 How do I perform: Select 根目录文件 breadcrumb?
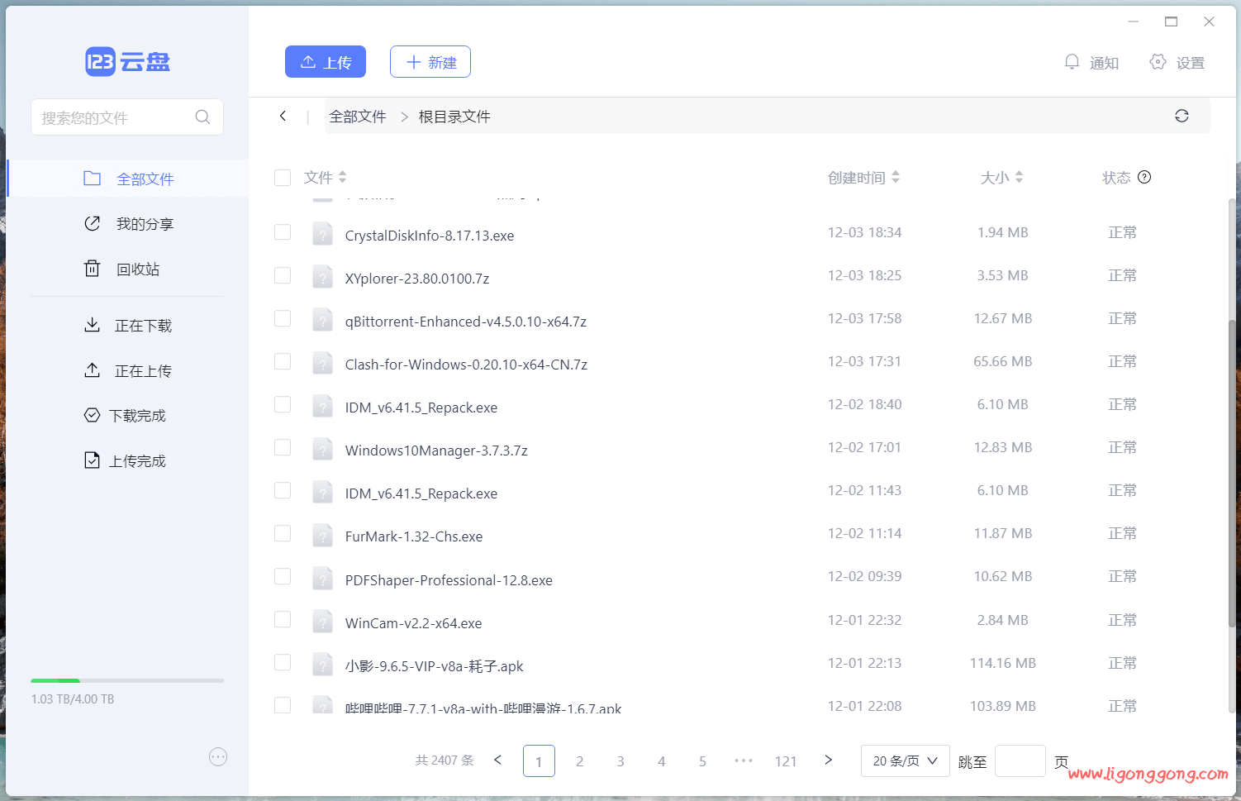[x=454, y=117]
